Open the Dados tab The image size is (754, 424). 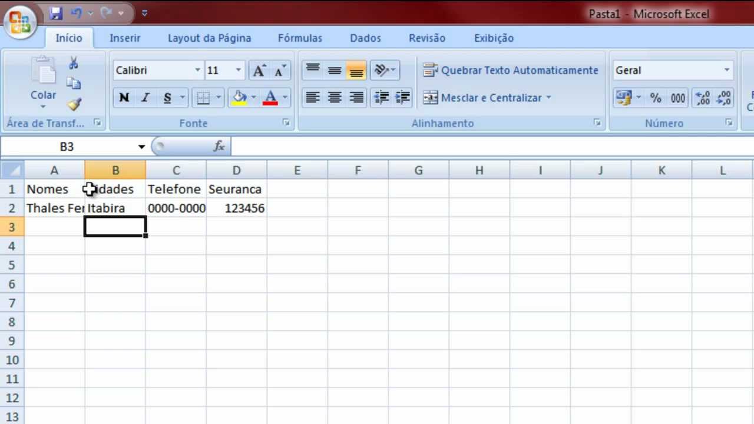pyautogui.click(x=365, y=38)
